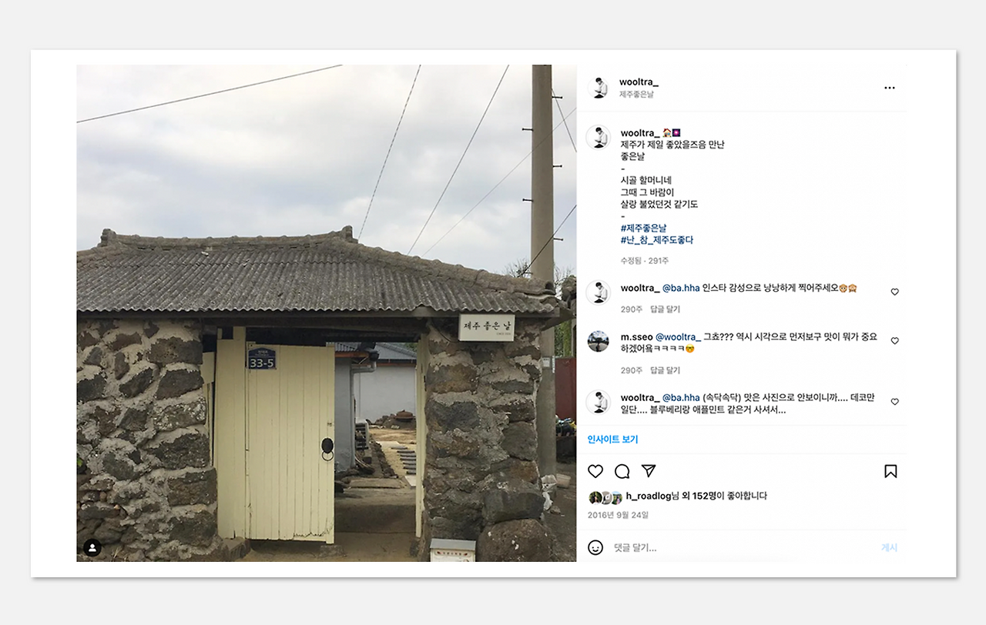Open wooltra_ profile picture in header
Viewport: 986px width, 625px height.
598,88
